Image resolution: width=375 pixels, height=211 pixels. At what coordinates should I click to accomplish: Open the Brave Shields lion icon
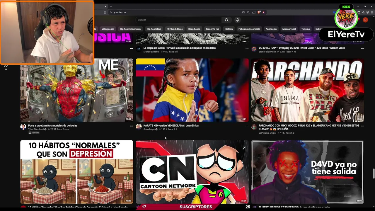[259, 12]
